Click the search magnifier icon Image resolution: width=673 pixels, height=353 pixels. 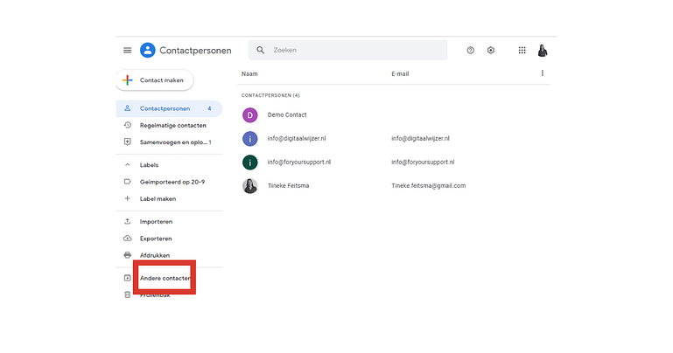coord(261,50)
